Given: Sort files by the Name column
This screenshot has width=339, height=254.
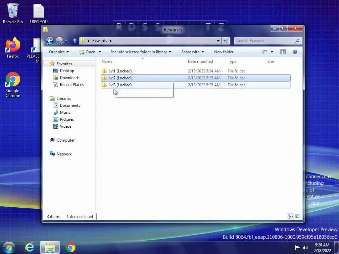Looking at the screenshot, I should pyautogui.click(x=143, y=61).
